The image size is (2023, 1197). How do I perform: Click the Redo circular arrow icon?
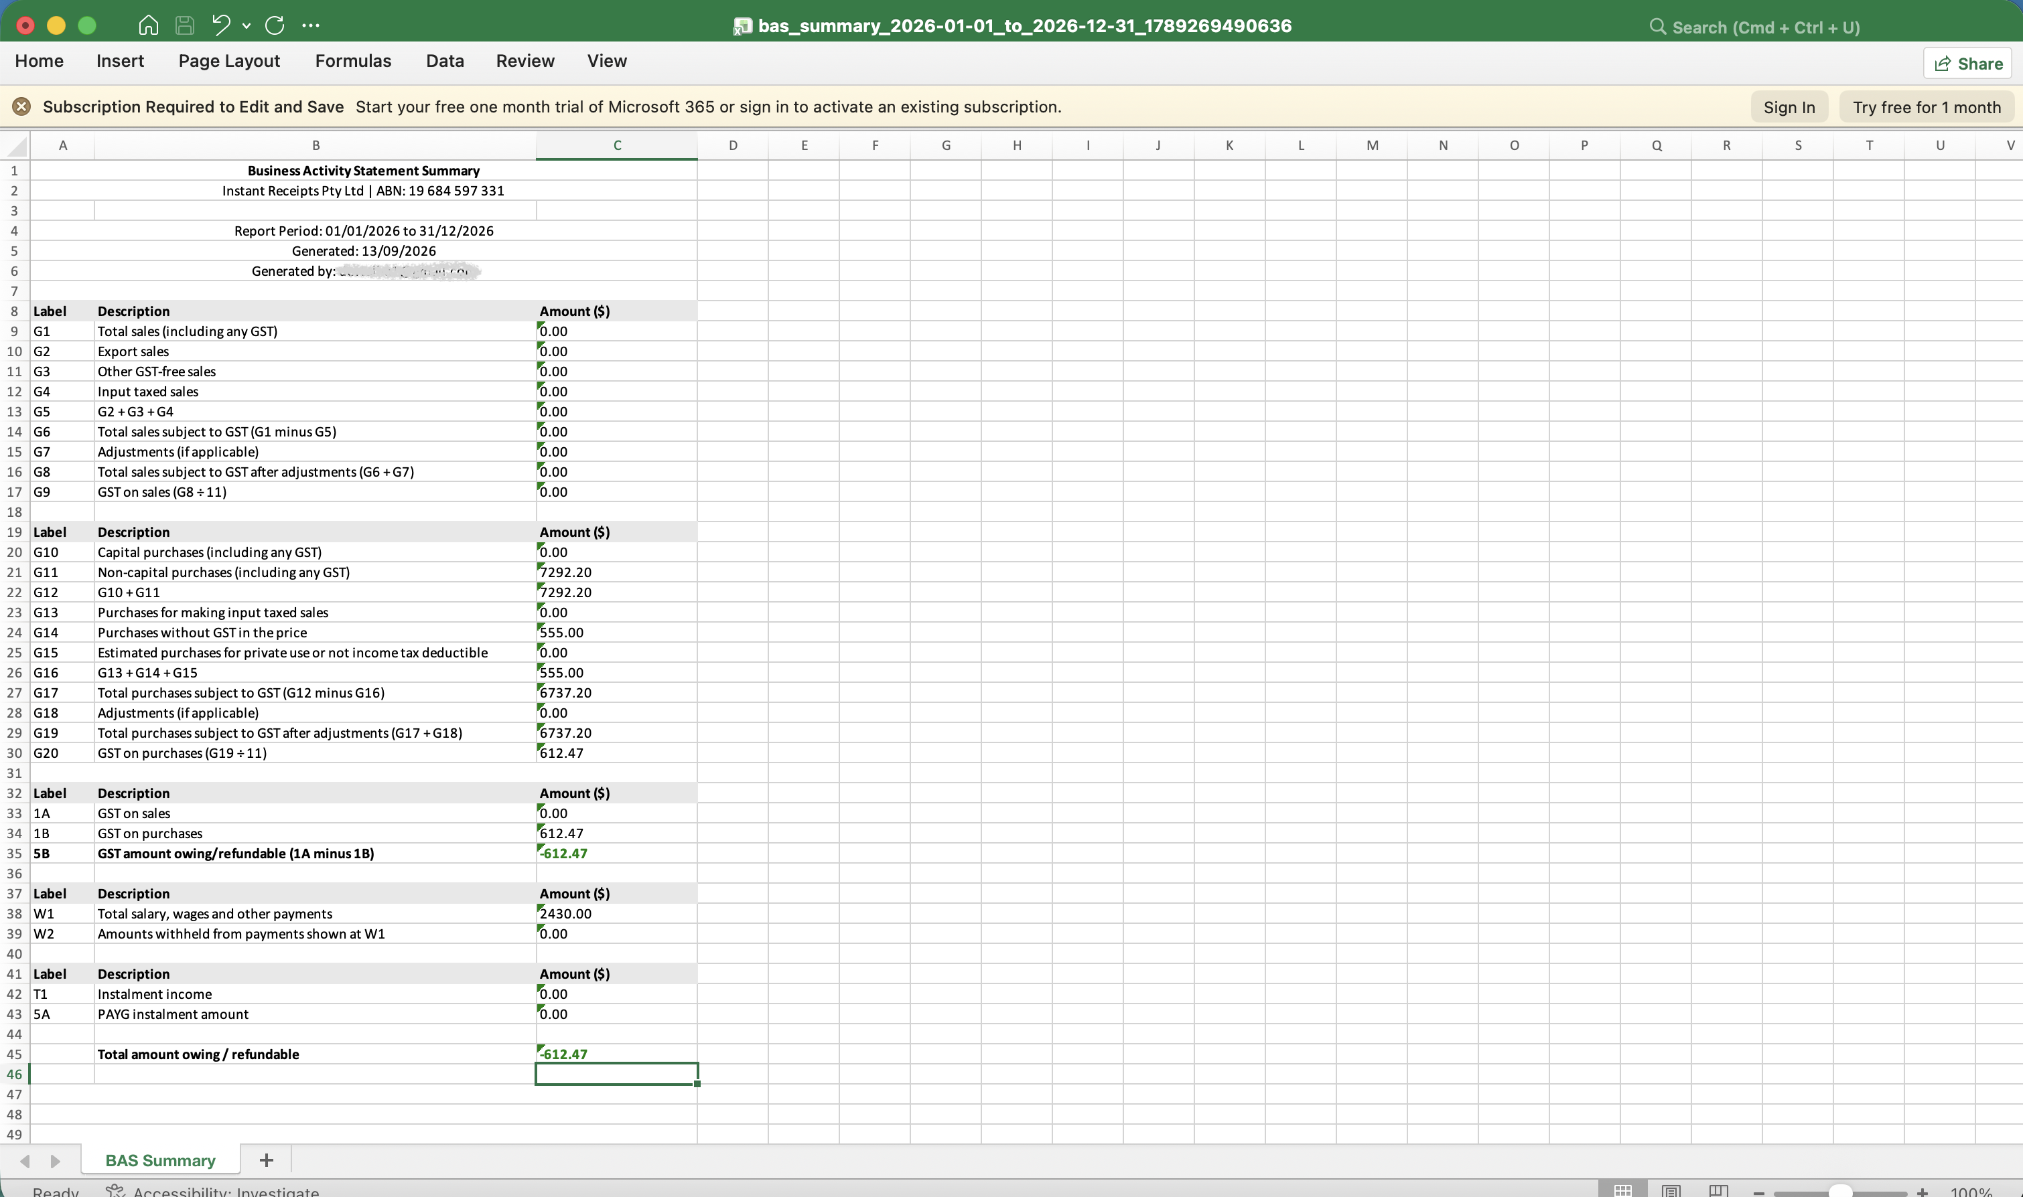(275, 25)
